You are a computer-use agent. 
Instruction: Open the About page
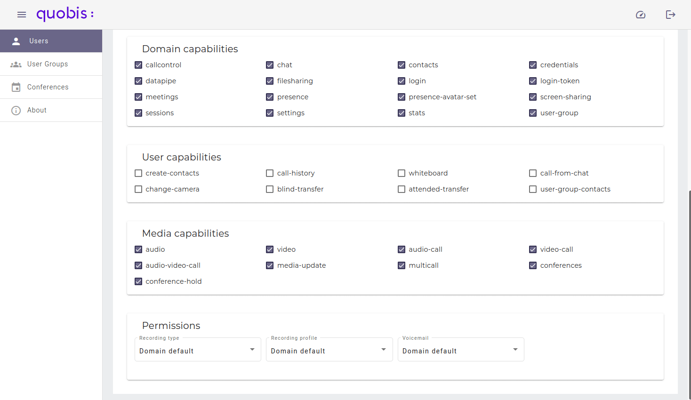[51, 110]
